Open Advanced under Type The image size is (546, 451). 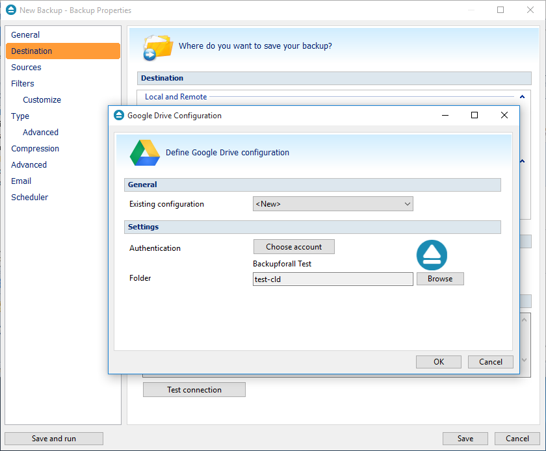pyautogui.click(x=40, y=133)
